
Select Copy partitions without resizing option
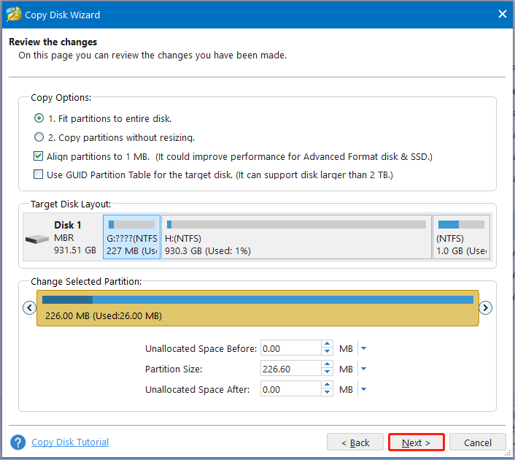(39, 137)
